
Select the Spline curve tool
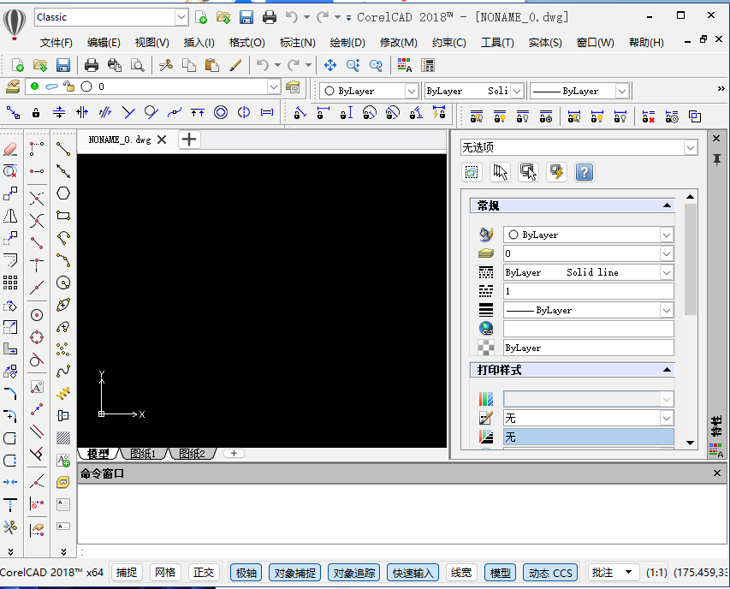63,371
